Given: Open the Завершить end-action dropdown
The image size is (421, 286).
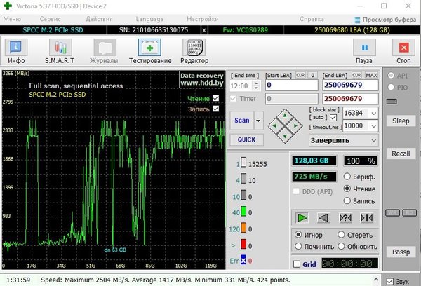Looking at the screenshot, I should [373, 139].
